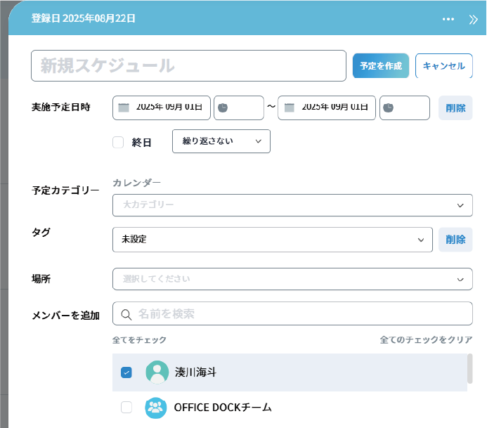Click 湊川海斗's avatar icon
This screenshot has height=428, width=487.
[157, 372]
